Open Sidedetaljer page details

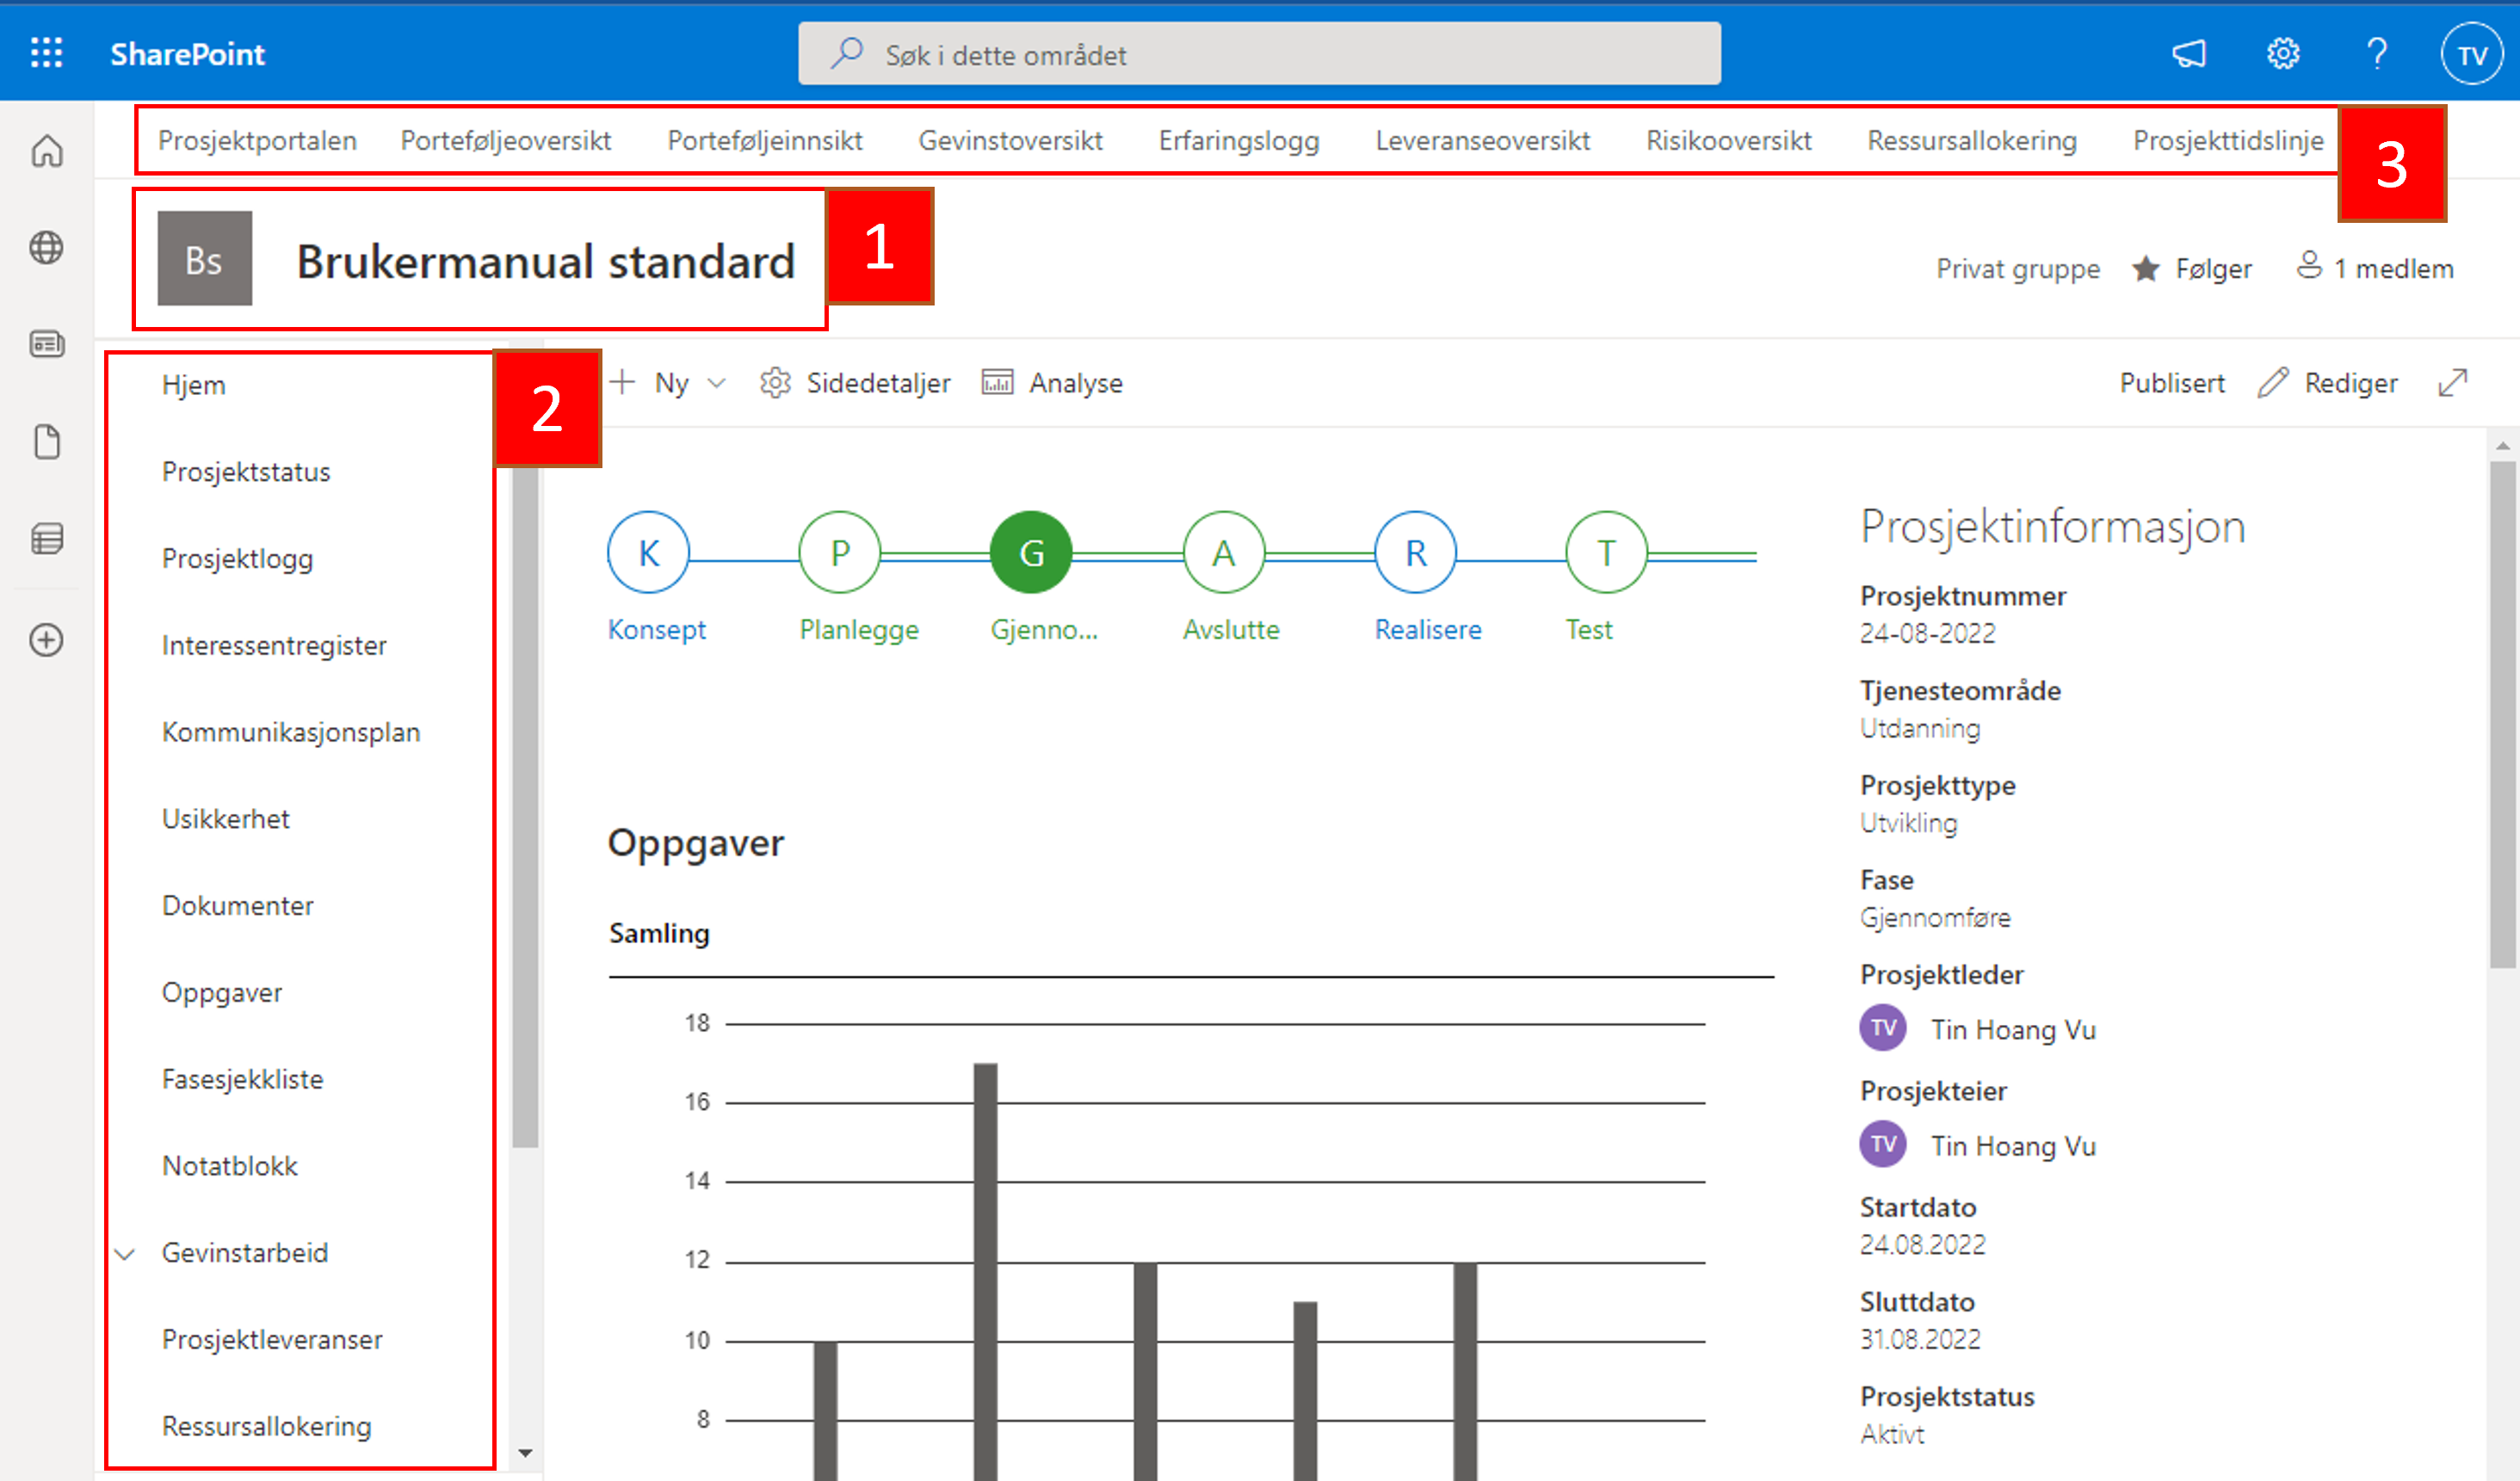point(855,383)
